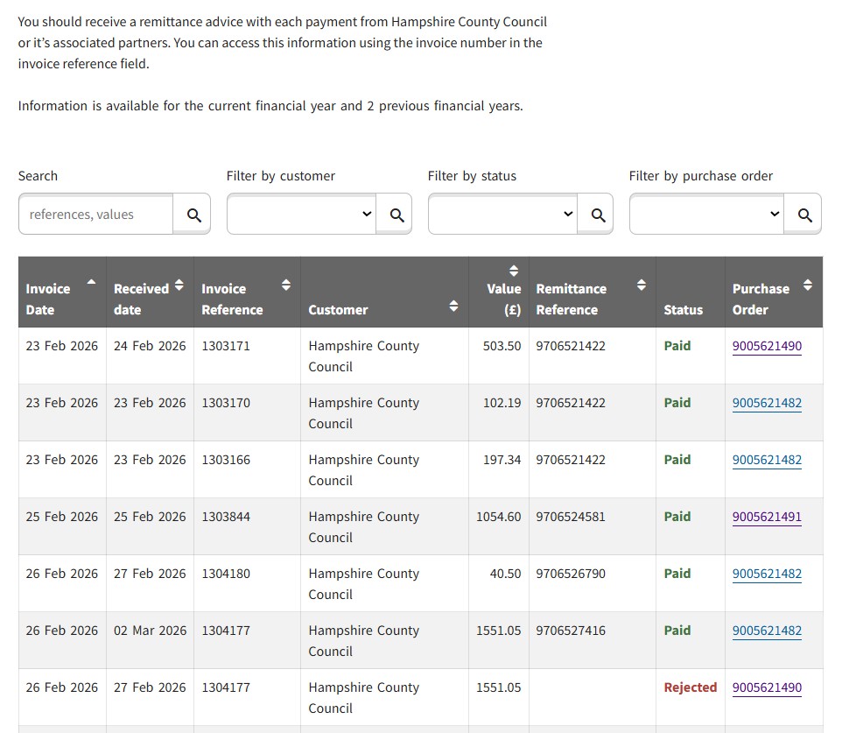842x733 pixels.
Task: Focus the references, values search field
Action: click(96, 214)
